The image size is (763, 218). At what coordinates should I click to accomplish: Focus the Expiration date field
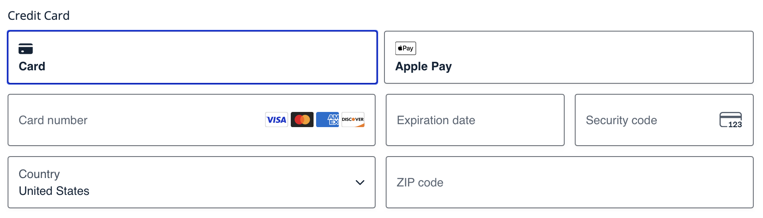(475, 120)
